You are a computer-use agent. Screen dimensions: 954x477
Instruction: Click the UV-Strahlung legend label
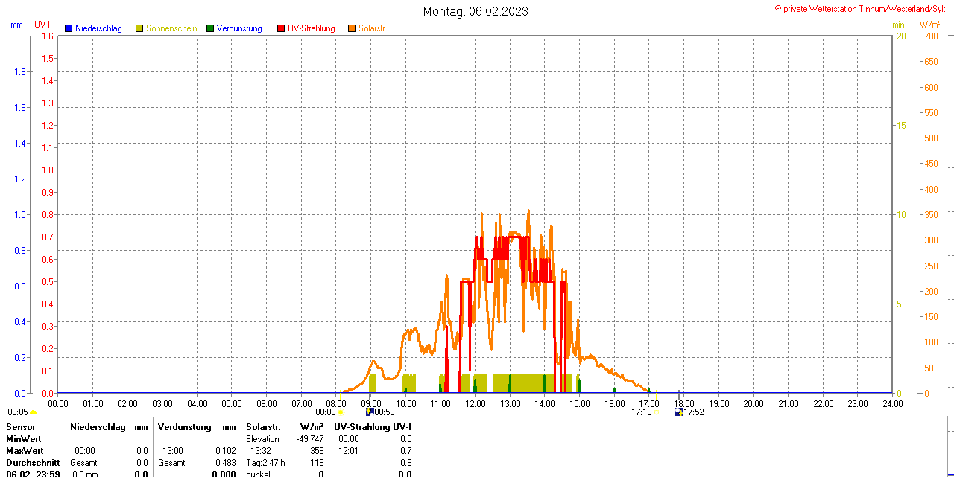pyautogui.click(x=312, y=28)
